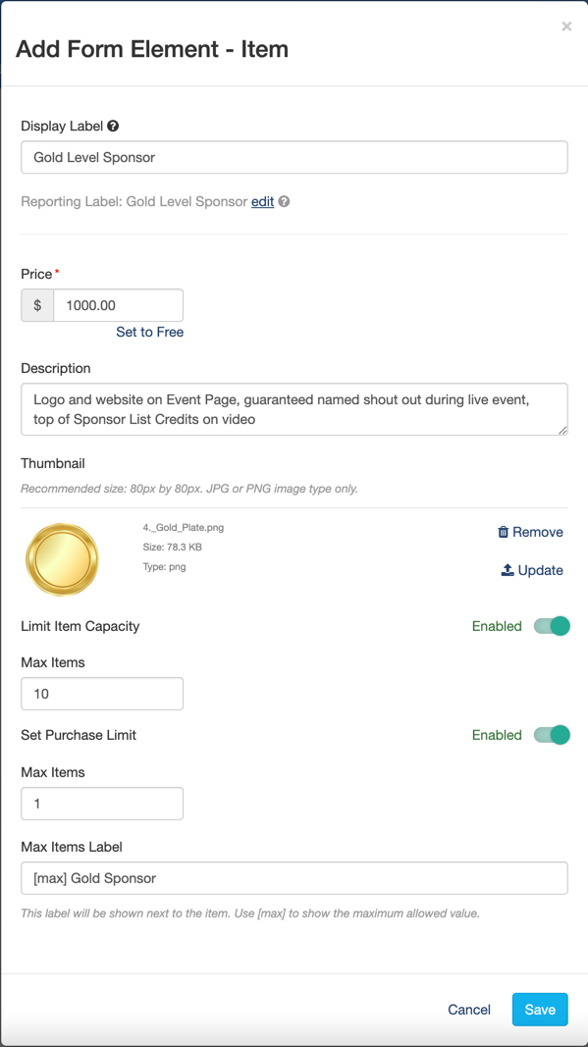Close the Add Form Element dialog
This screenshot has height=1047, width=588.
566,26
